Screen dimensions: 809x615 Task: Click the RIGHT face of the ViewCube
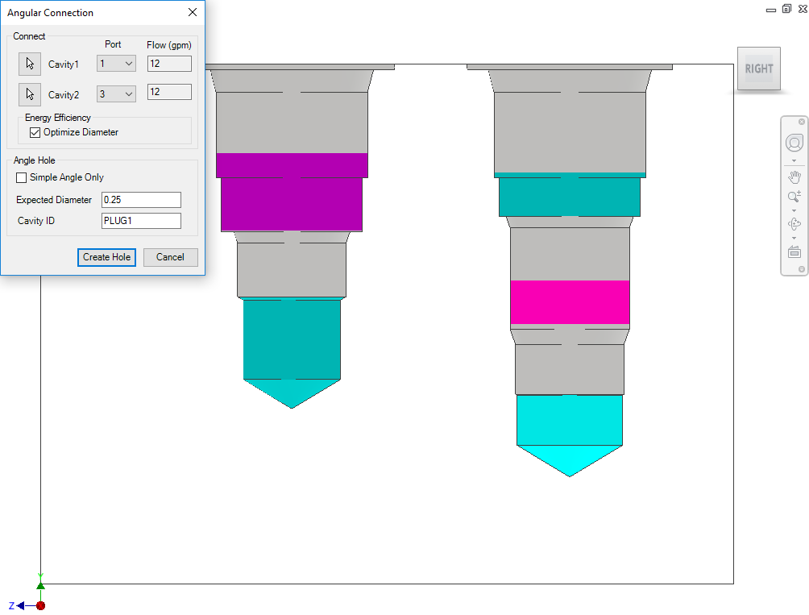758,69
